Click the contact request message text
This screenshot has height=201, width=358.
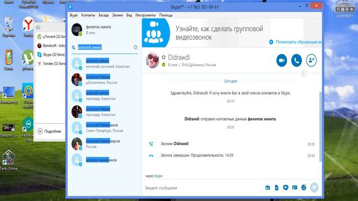(x=230, y=93)
